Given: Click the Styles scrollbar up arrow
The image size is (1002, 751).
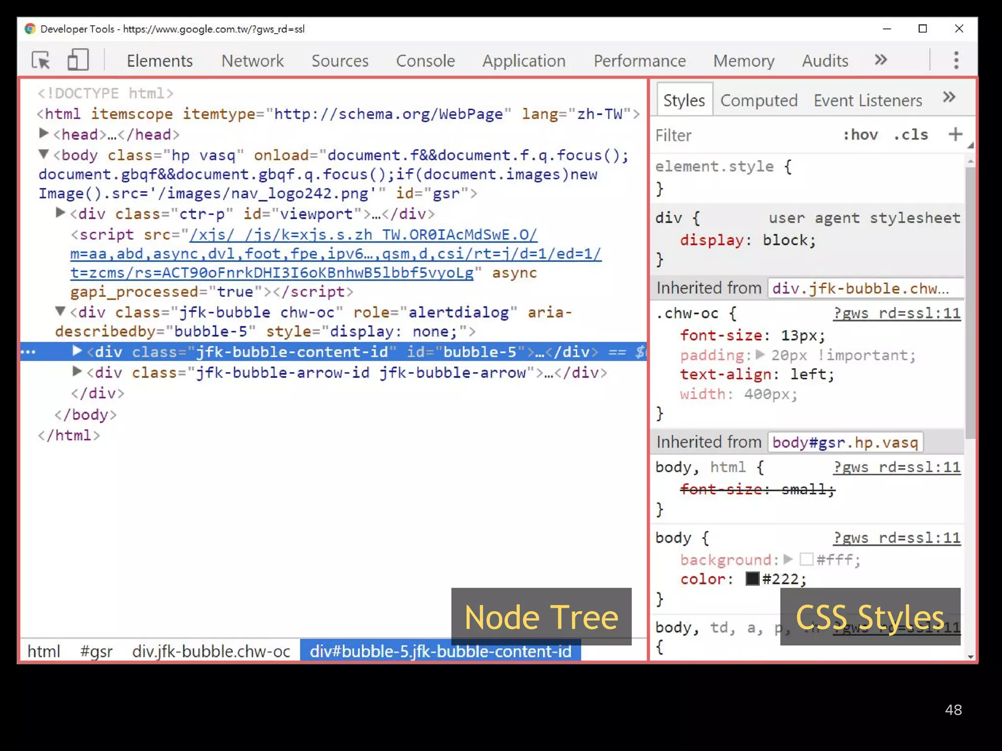Looking at the screenshot, I should (x=971, y=160).
